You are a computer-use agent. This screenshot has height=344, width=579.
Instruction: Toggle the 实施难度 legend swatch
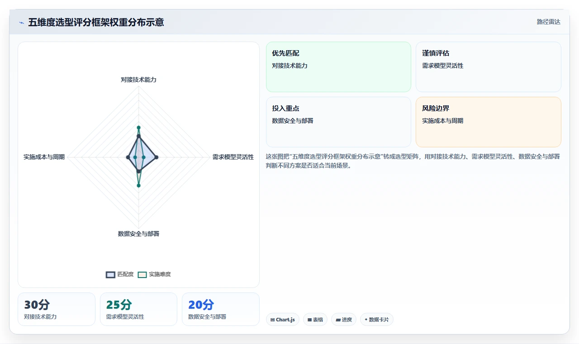tap(142, 274)
